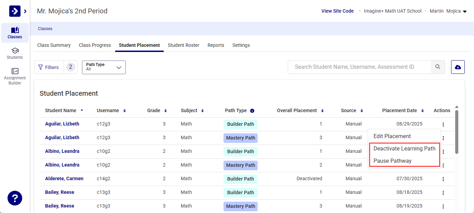This screenshot has height=213, width=474.
Task: Click the Classes breadcrumb link
Action: pyautogui.click(x=45, y=29)
